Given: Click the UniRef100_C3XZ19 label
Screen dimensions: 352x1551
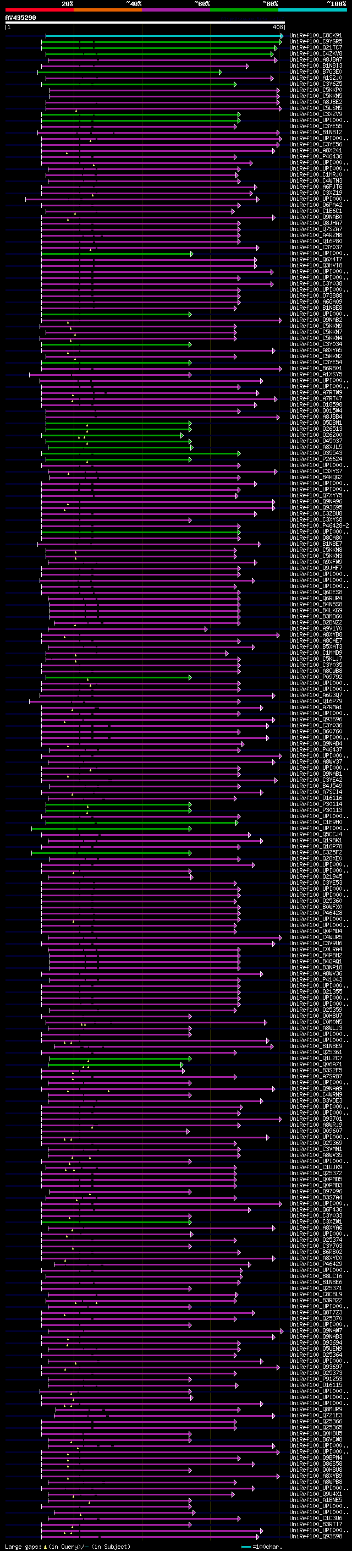Looking at the screenshot, I should [x=316, y=193].
